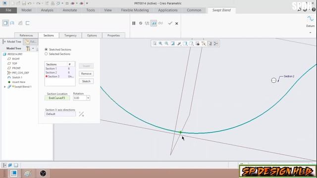Open the File menu
This screenshot has width=317, height=178.
(8, 10)
